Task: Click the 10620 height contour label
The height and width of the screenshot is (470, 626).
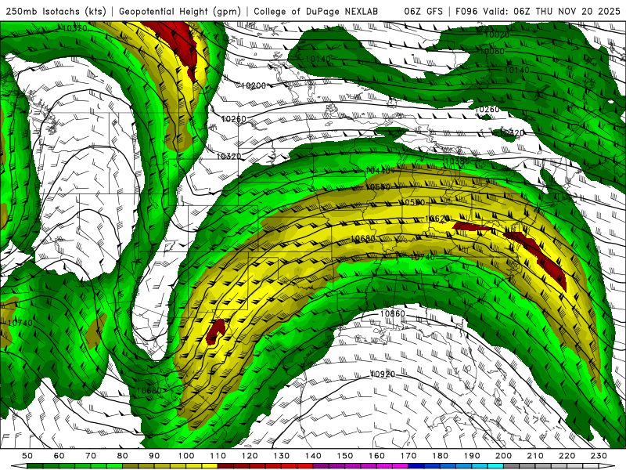Action: click(437, 219)
